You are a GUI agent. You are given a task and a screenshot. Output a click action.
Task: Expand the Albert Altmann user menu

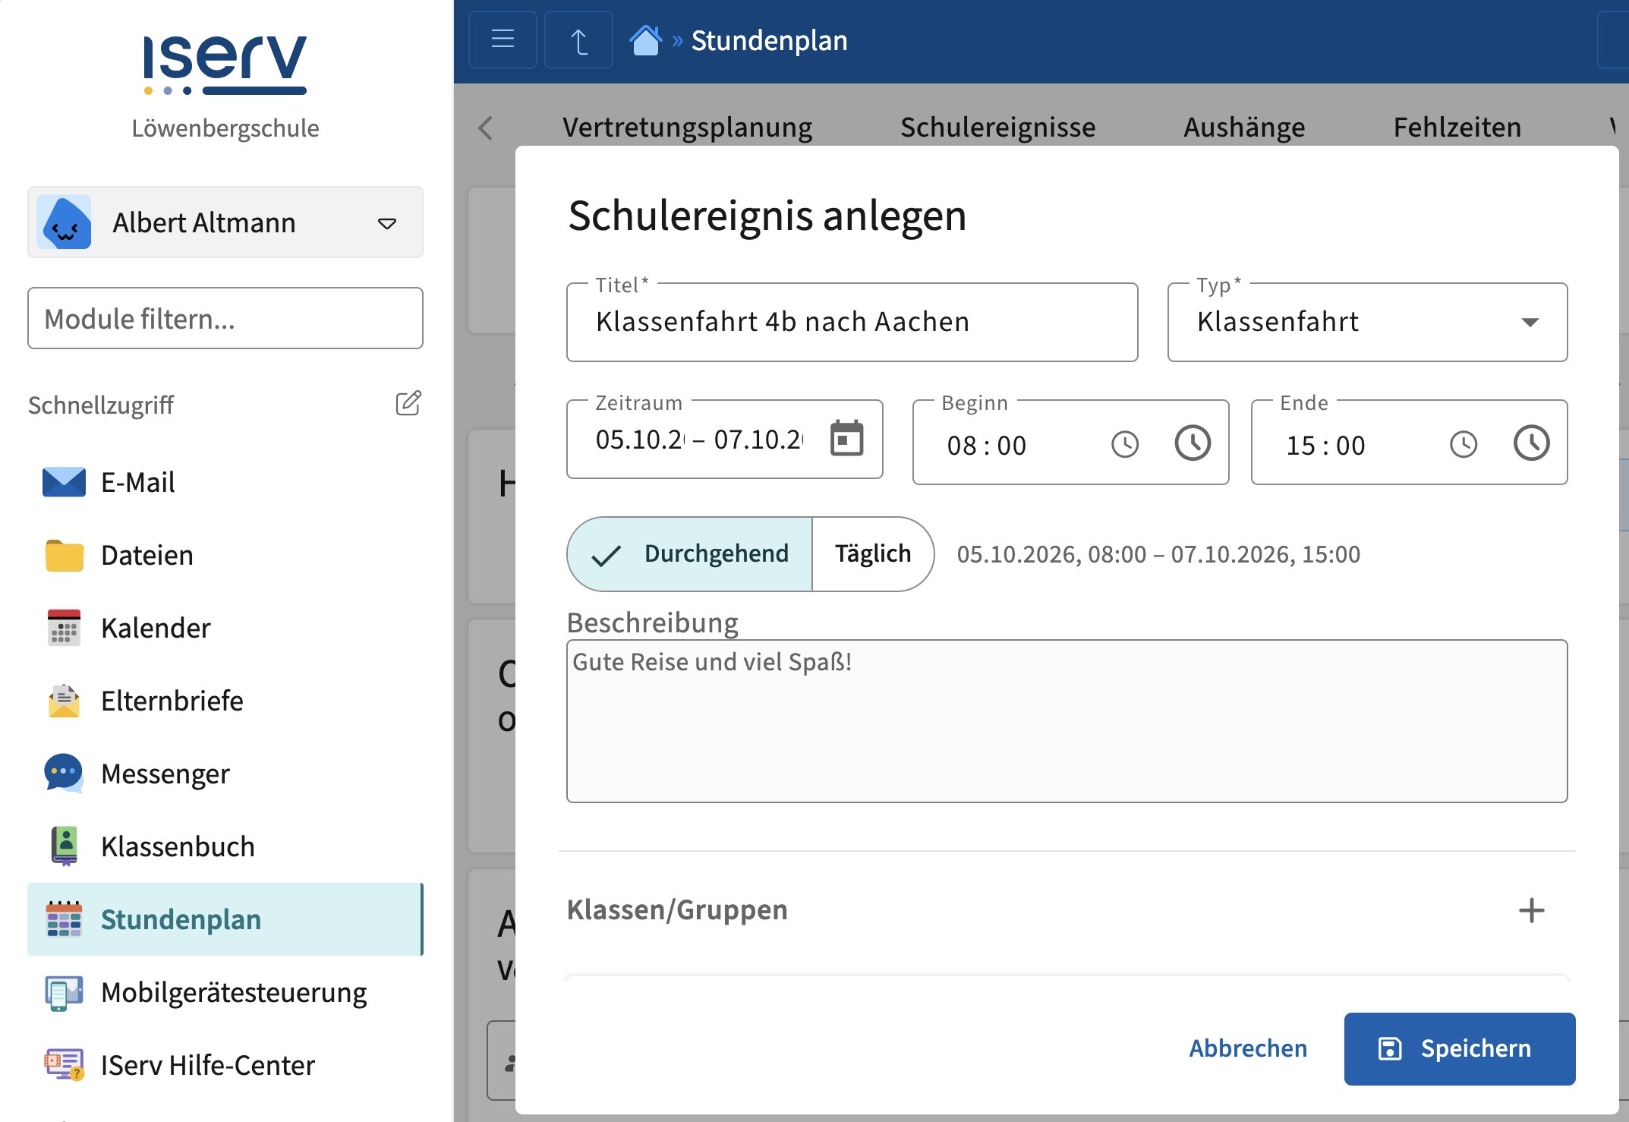pos(225,222)
